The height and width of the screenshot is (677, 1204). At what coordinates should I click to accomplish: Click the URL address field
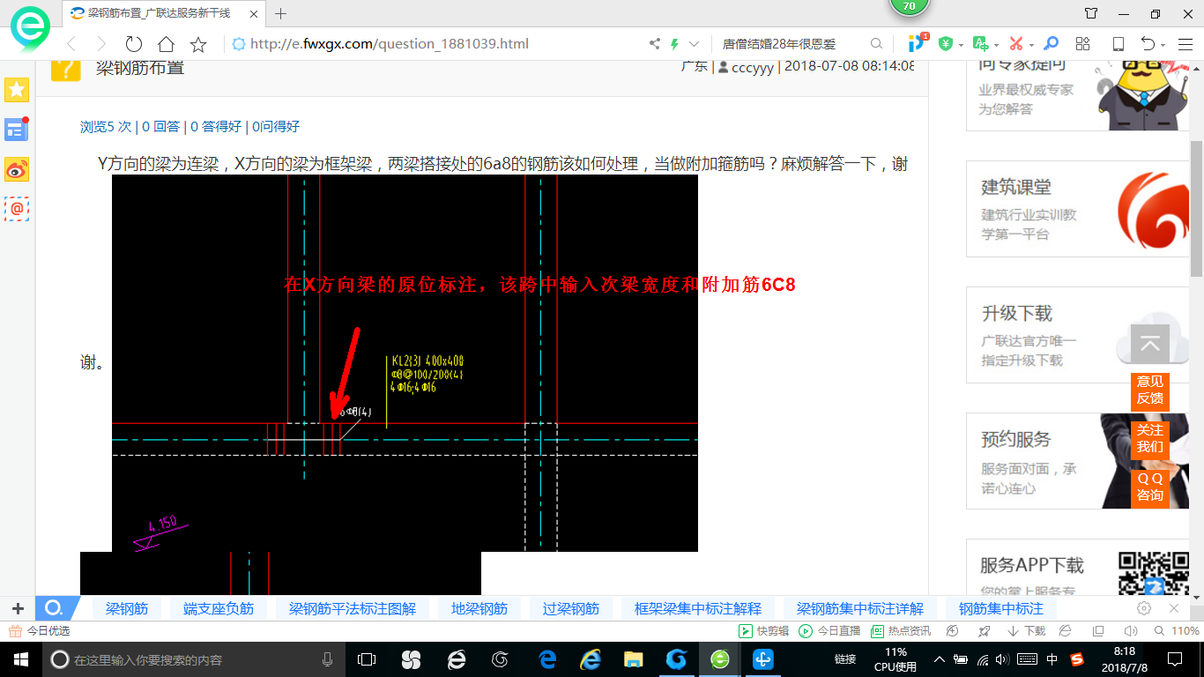(x=441, y=44)
